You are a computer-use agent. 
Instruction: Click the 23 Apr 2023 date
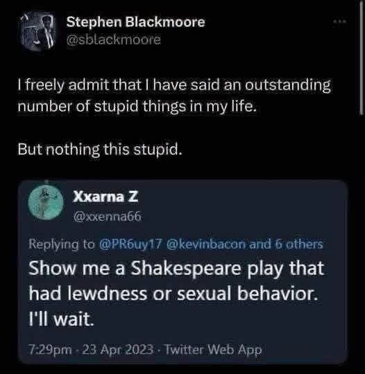[x=118, y=350]
